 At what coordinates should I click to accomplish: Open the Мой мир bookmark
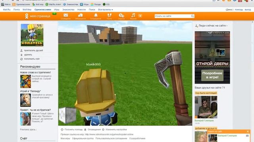pos(38,4)
